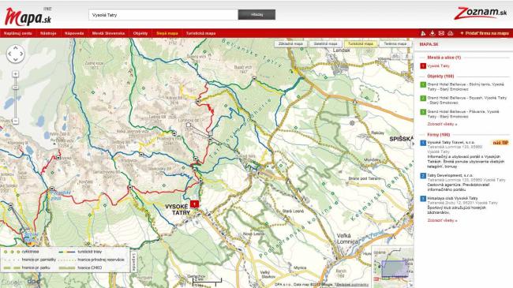Image resolution: width=513 pixels, height=288 pixels.
Task: Click the download icon in red bar
Action: coord(432,33)
